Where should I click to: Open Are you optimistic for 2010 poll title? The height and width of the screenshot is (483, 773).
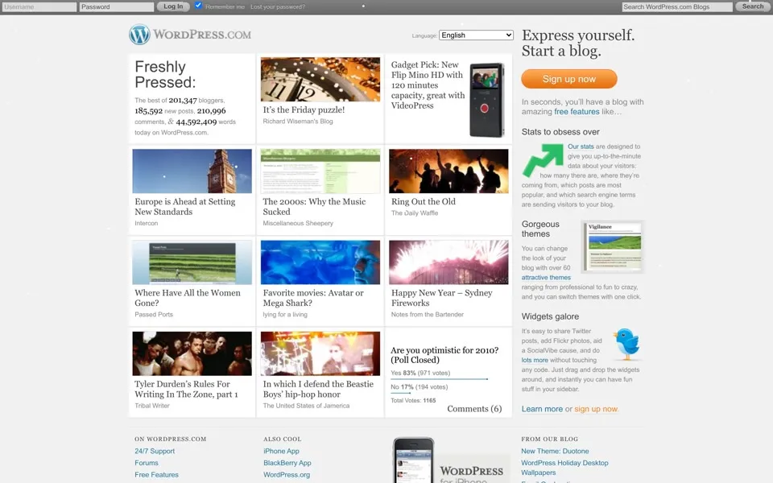pyautogui.click(x=444, y=355)
